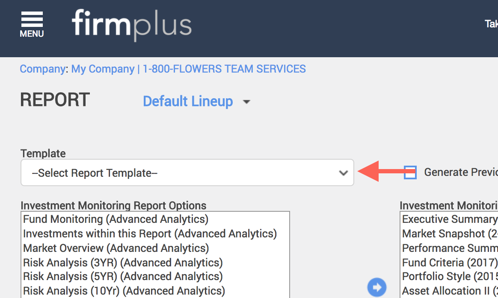
Task: Click the blue right-arrow transfer button
Action: [376, 287]
